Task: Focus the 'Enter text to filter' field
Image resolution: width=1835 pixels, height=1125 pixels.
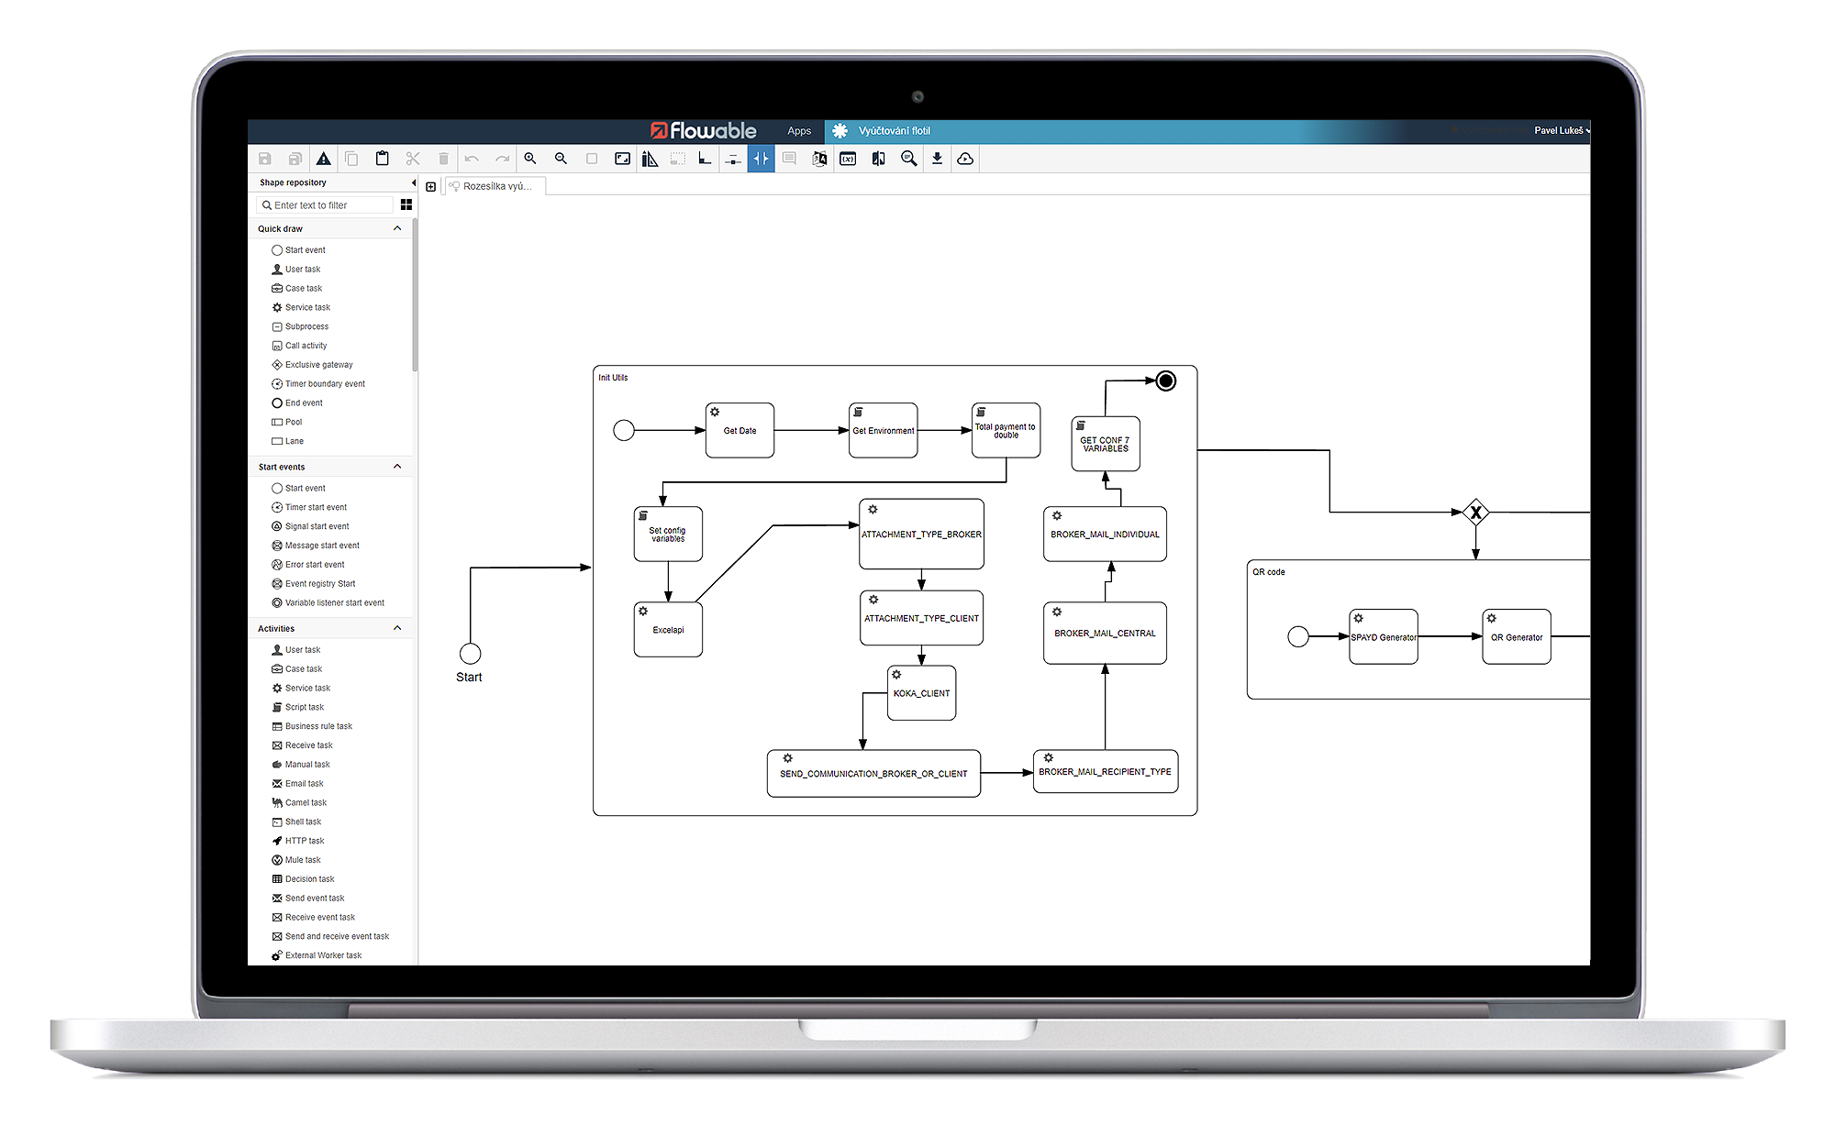Action: (326, 205)
